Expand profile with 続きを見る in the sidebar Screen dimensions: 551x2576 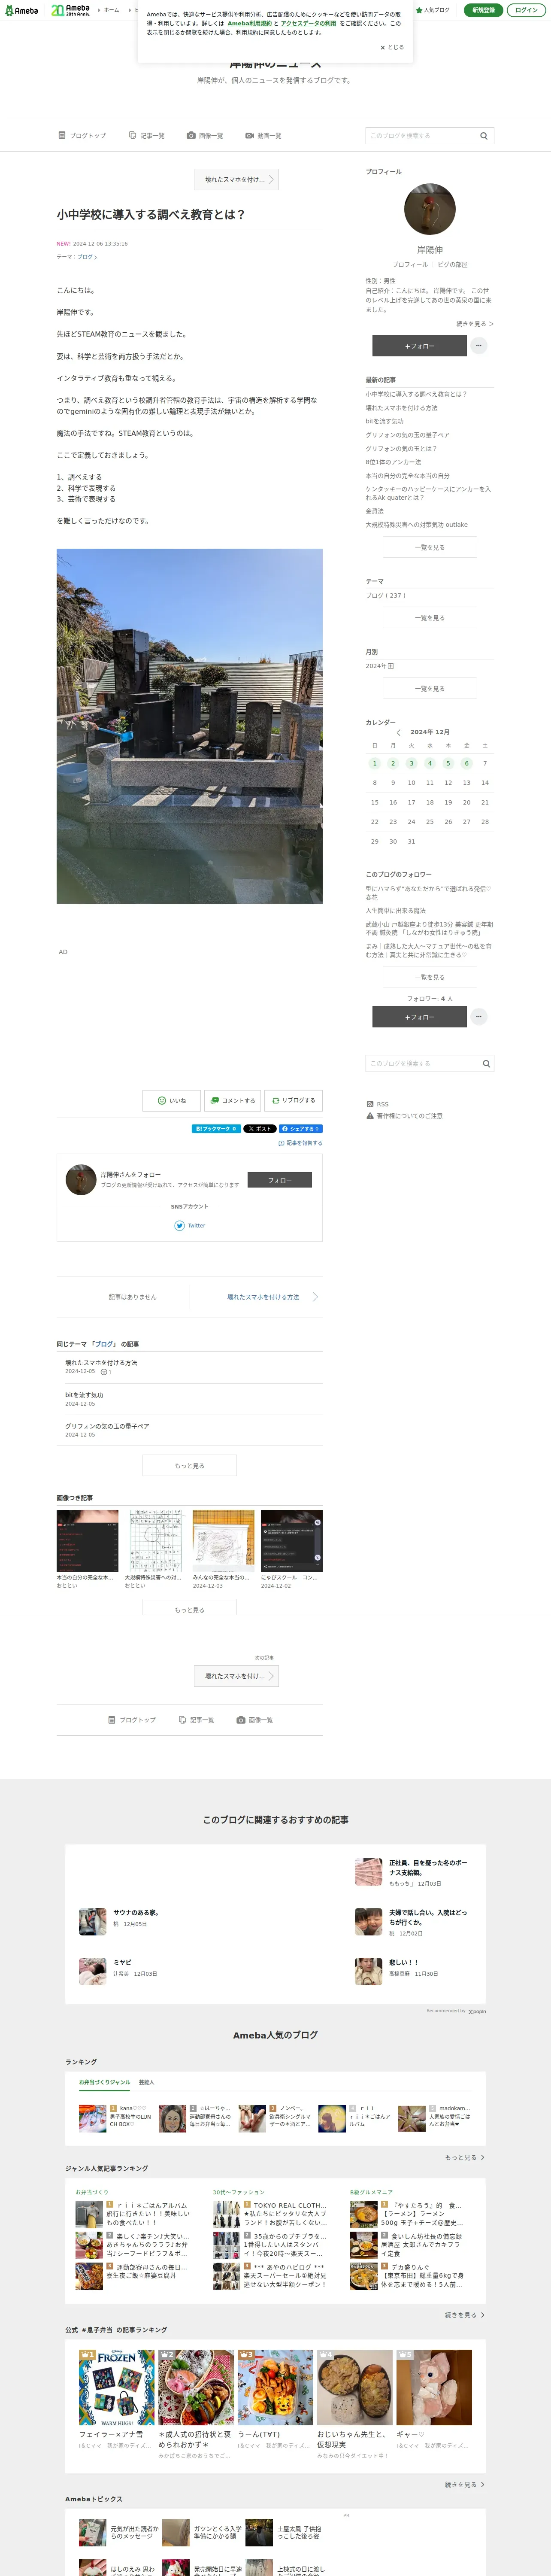(475, 324)
